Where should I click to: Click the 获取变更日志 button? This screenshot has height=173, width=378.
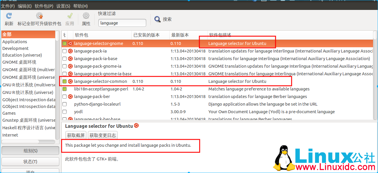pyautogui.click(x=103, y=135)
